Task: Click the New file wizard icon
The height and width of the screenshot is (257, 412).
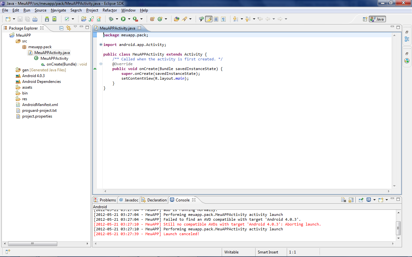Action: (8, 19)
